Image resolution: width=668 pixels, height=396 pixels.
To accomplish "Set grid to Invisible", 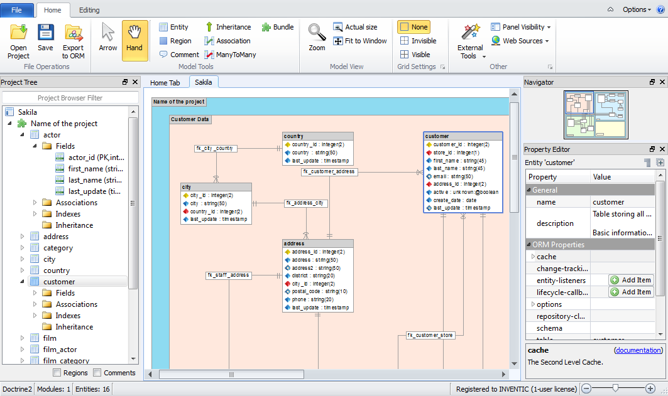I will [417, 41].
